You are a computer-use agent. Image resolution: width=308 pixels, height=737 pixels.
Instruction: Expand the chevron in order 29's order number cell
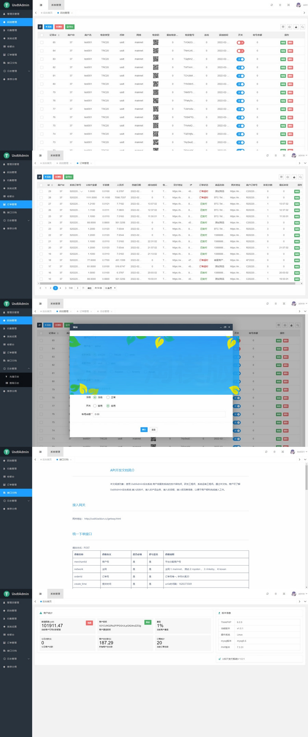click(x=81, y=191)
